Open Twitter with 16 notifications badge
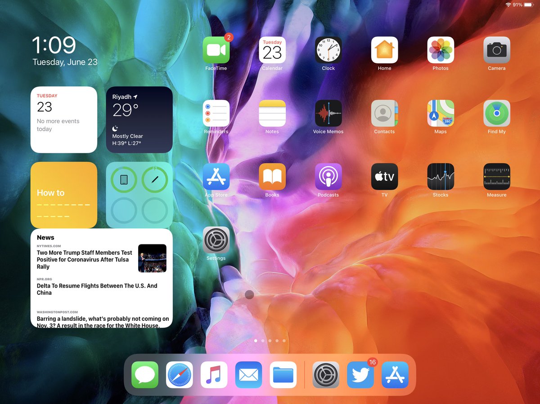This screenshot has height=404, width=540. click(x=360, y=375)
